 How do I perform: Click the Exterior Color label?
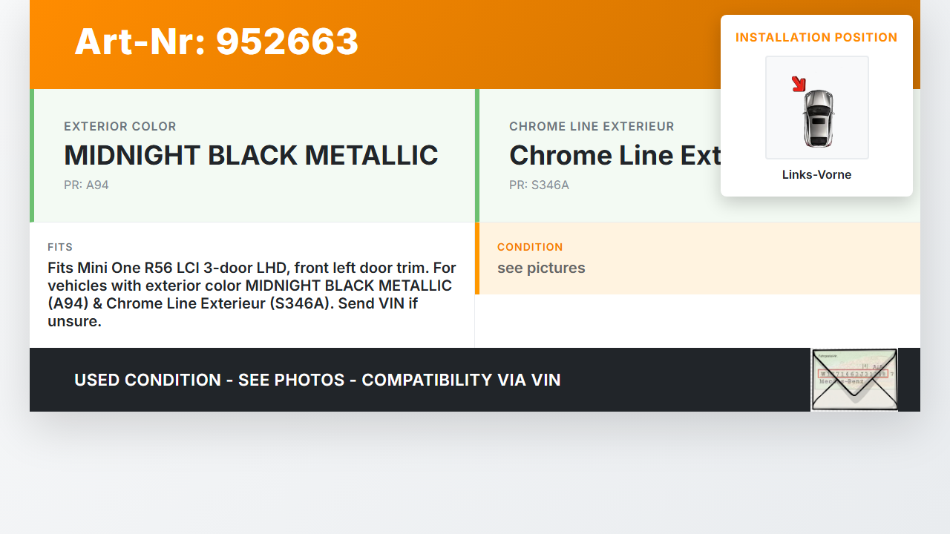[x=120, y=127]
